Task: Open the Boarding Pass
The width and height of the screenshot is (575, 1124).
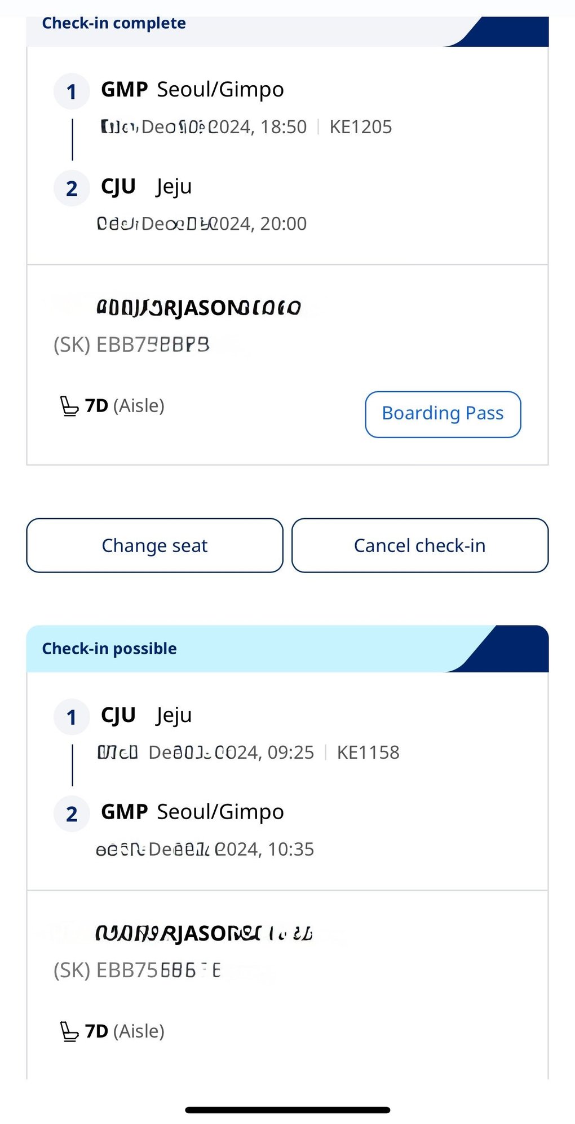Action: [443, 414]
